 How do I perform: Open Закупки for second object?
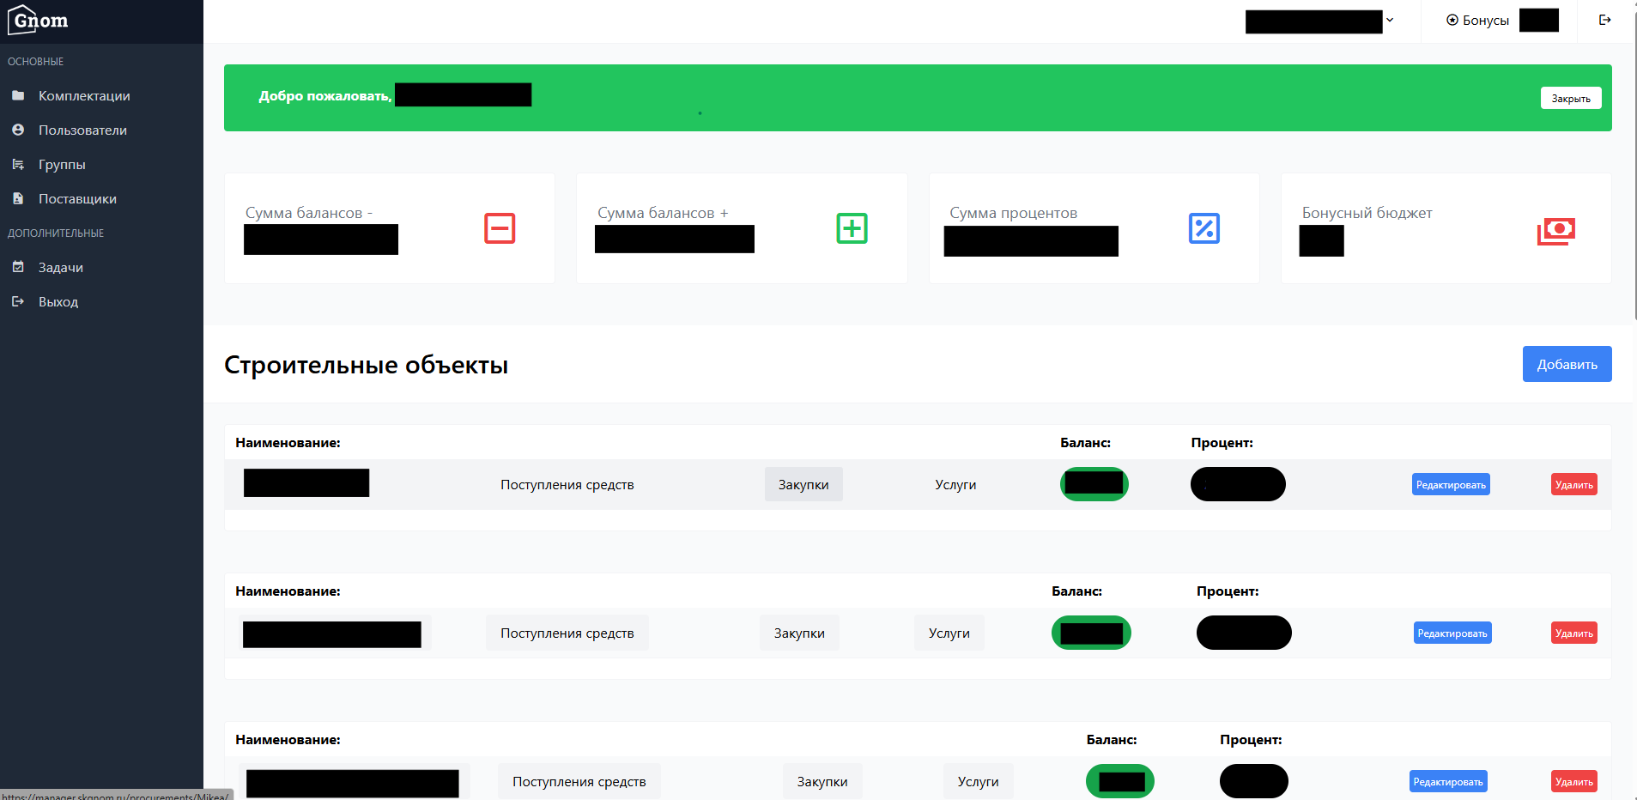point(799,633)
